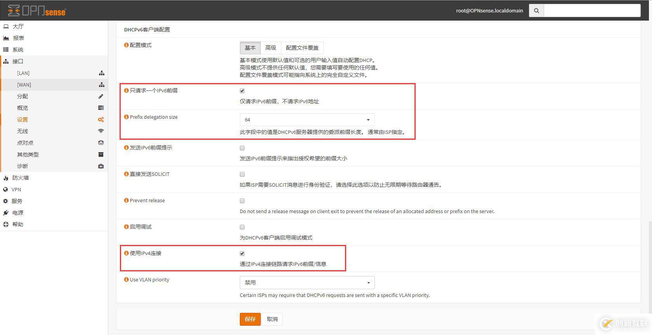Open the Use VLAN priority dropdown
652x335 pixels.
[307, 283]
